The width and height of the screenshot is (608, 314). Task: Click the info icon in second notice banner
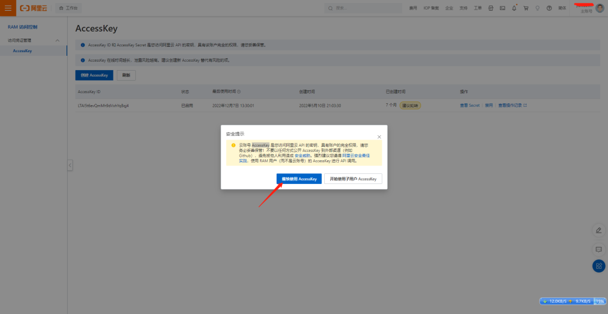click(x=83, y=60)
